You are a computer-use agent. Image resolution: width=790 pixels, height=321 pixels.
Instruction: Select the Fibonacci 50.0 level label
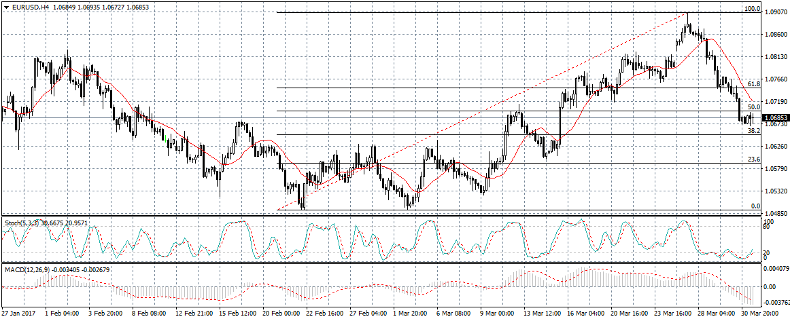[753, 107]
